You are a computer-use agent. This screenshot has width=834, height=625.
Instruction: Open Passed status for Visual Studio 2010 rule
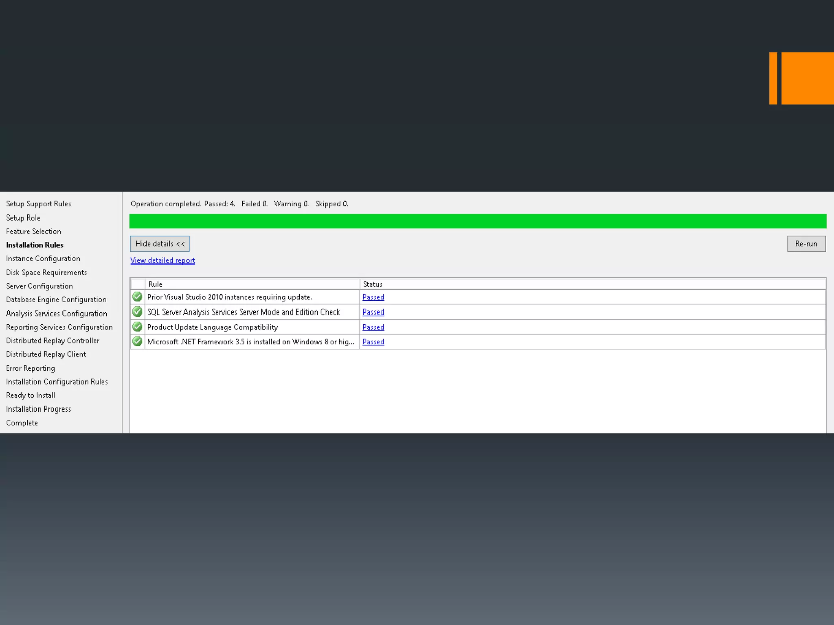(x=373, y=297)
